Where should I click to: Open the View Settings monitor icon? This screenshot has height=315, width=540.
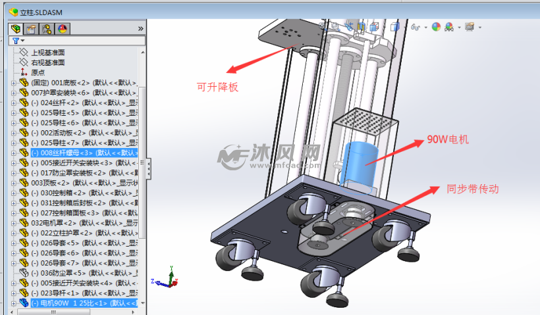[x=469, y=27]
